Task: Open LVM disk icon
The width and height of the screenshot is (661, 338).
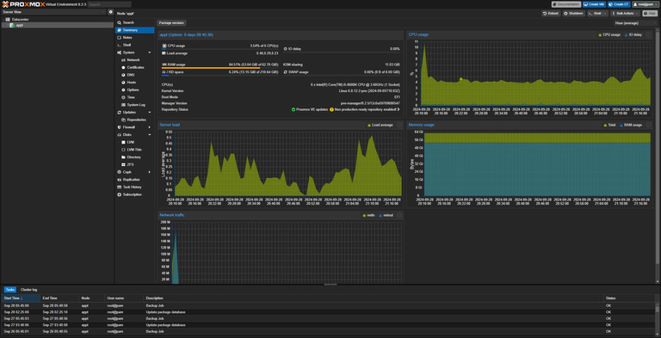Action: click(124, 143)
